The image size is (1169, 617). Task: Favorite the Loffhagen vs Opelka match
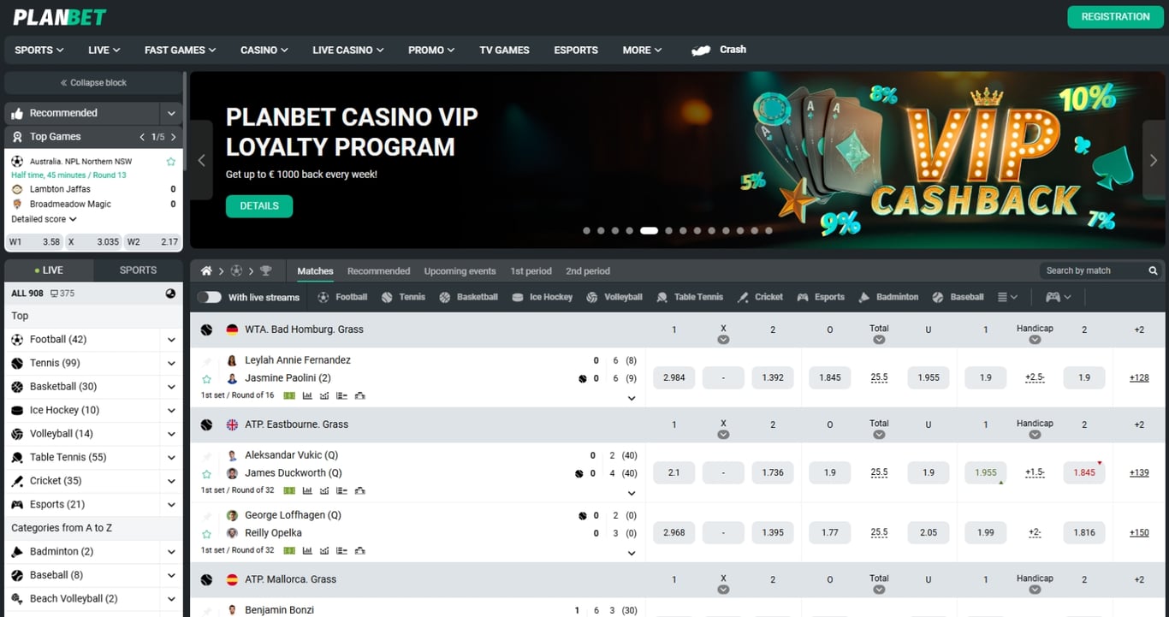pos(206,534)
